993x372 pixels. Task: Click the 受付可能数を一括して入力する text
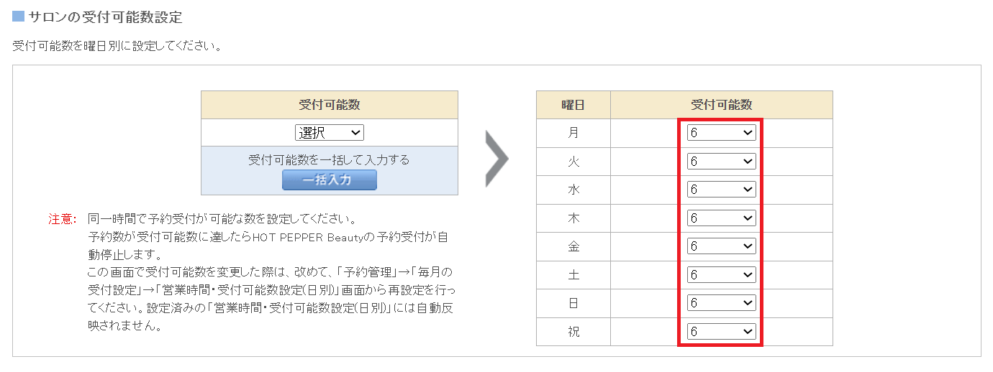tap(329, 159)
